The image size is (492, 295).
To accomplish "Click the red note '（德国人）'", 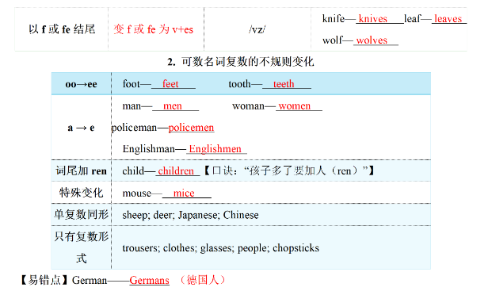I will (203, 280).
